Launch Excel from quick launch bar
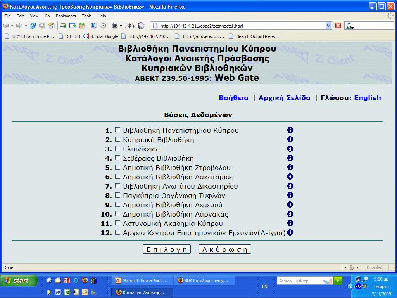Screen dimensions: 397x298 (x=67, y=292)
